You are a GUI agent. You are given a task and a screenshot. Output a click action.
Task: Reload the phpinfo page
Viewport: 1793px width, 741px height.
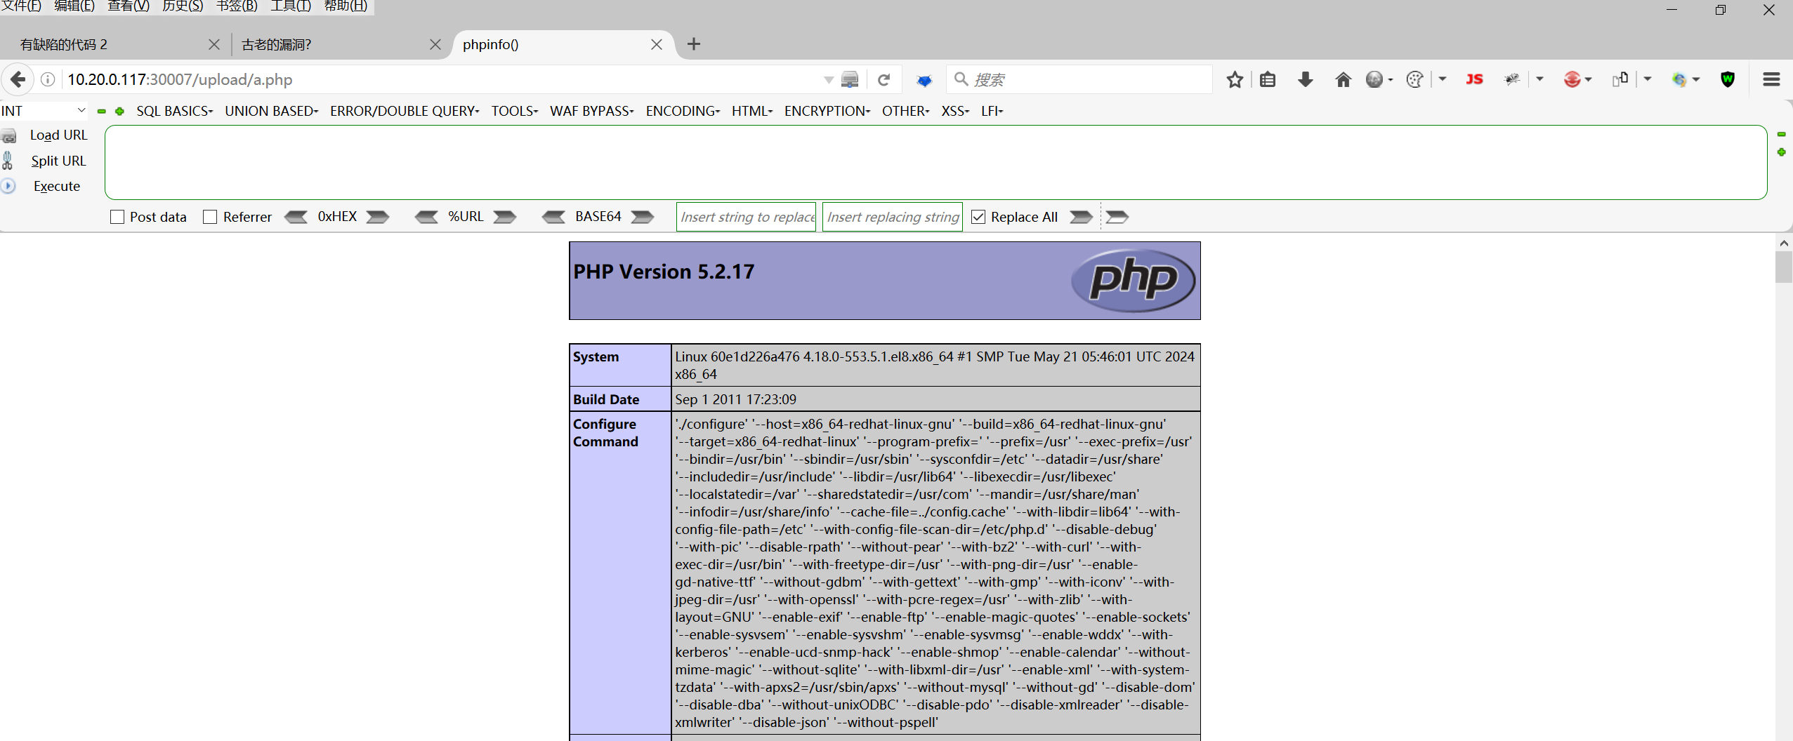(x=884, y=79)
